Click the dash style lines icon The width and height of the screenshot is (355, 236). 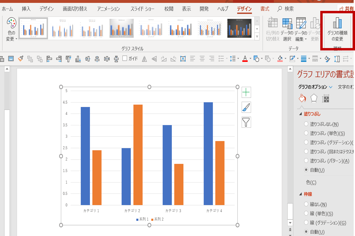pos(315,59)
